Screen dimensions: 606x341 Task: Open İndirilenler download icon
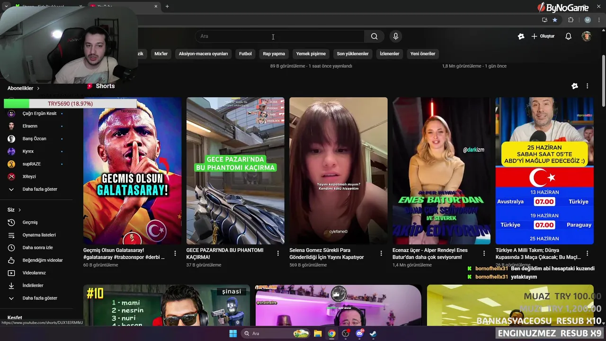tap(11, 286)
